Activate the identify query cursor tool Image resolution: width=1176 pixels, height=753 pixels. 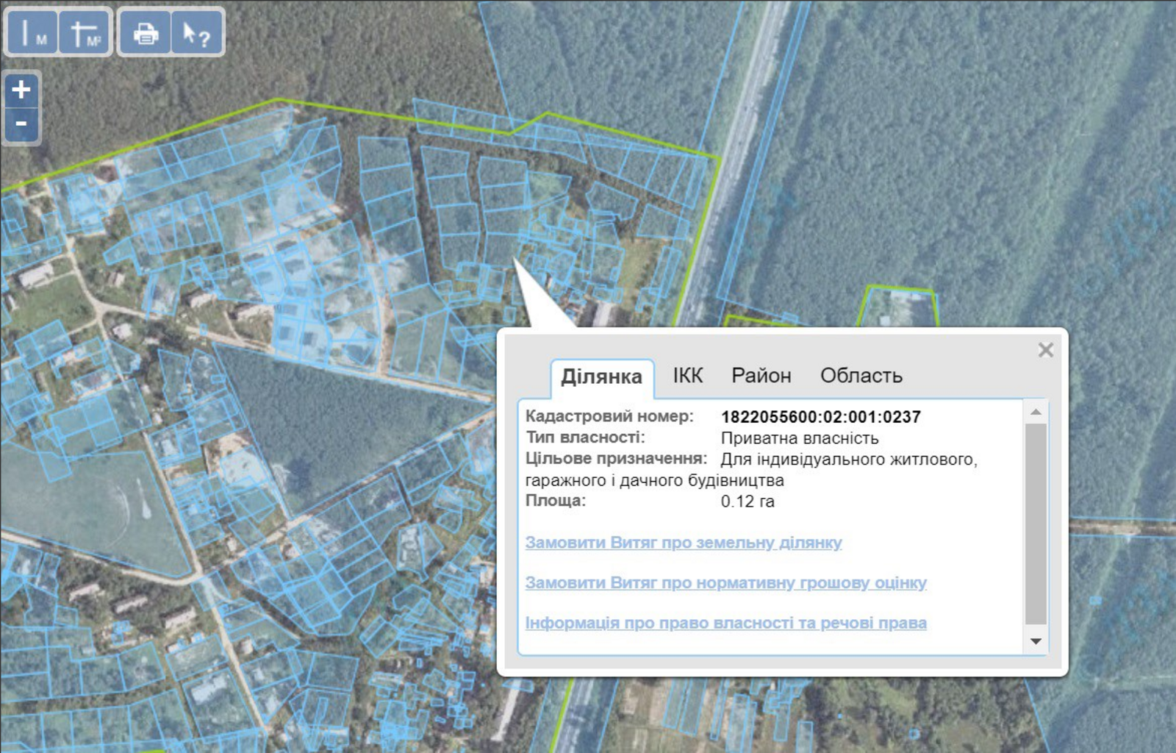coord(196,33)
